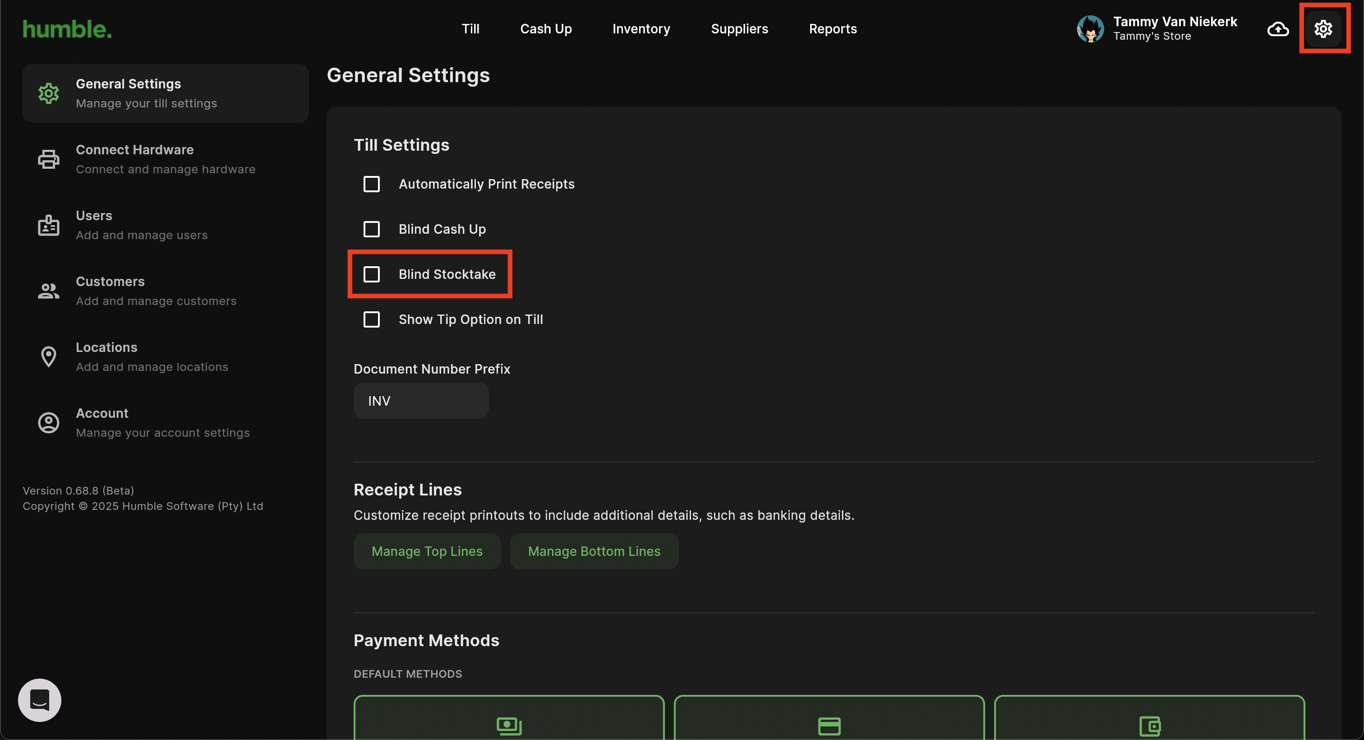Open Connect Hardware settings
1364x740 pixels.
(x=165, y=159)
